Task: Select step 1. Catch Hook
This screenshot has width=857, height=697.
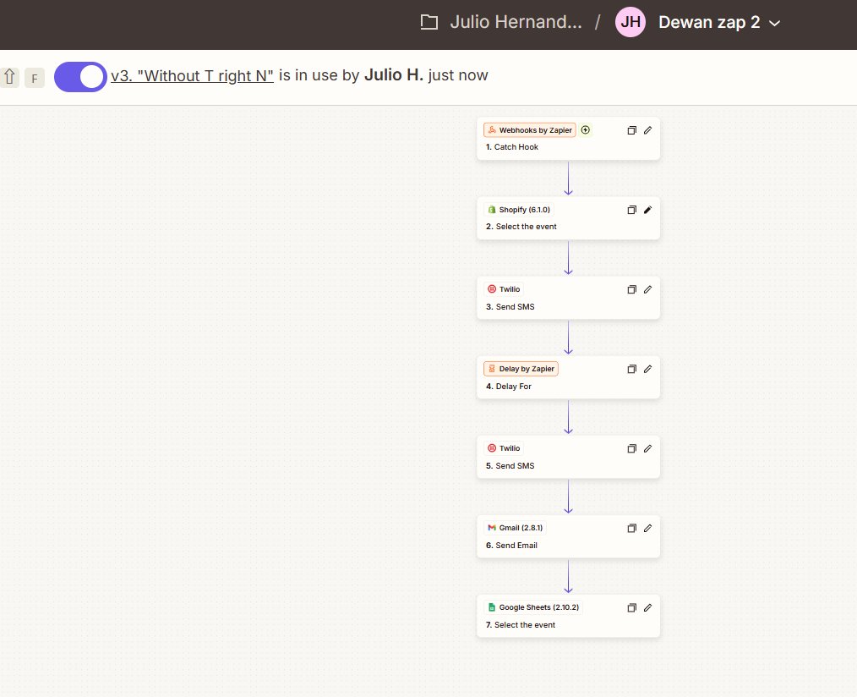Action: tap(569, 139)
